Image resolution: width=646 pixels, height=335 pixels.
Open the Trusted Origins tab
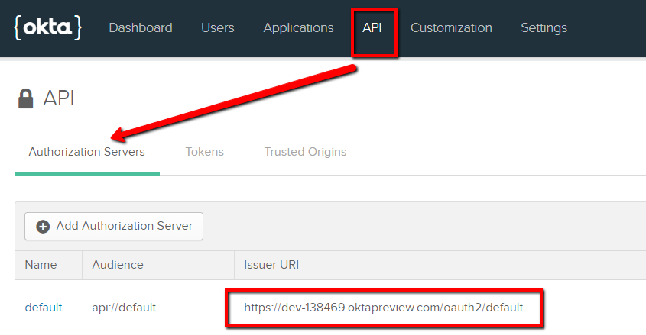pos(305,152)
